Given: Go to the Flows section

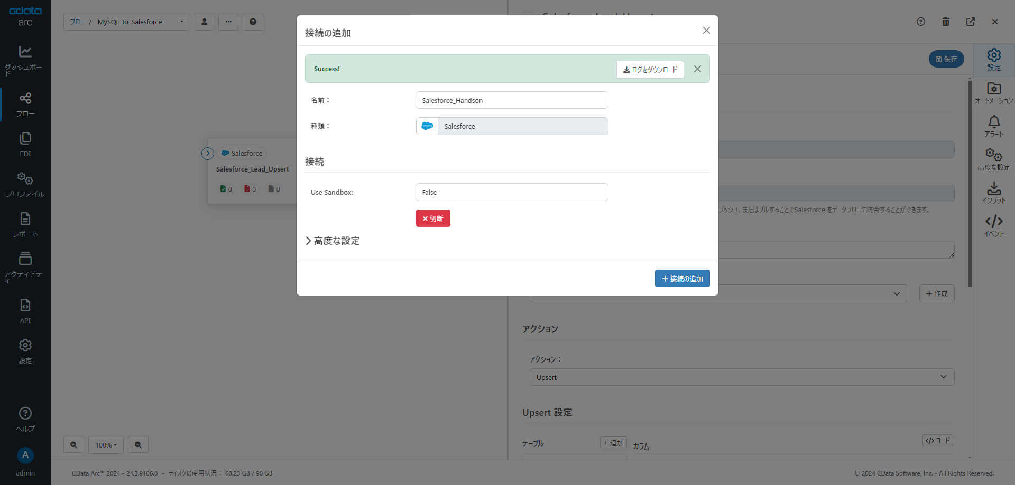Looking at the screenshot, I should [x=25, y=104].
